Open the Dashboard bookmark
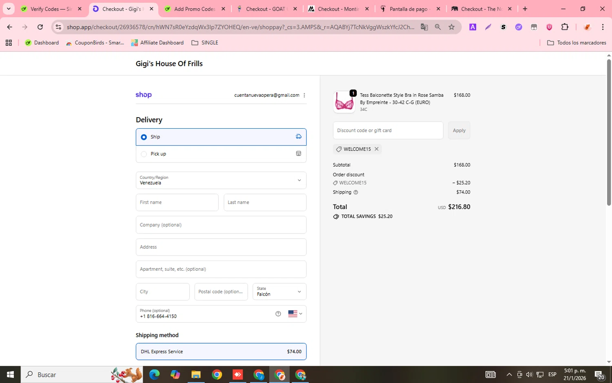 pos(42,42)
